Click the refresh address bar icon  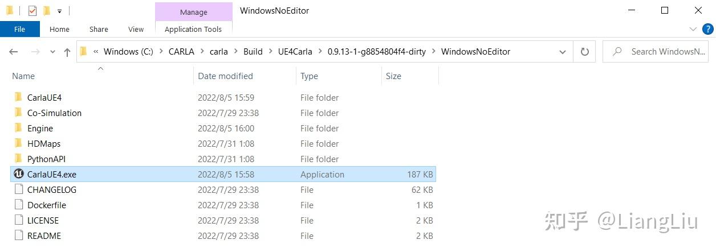tap(584, 52)
